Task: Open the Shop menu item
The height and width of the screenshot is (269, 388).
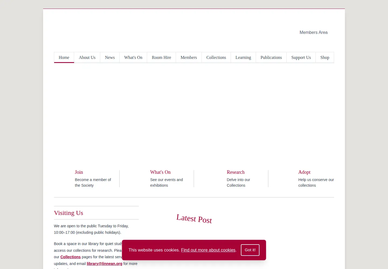Action: point(325,58)
